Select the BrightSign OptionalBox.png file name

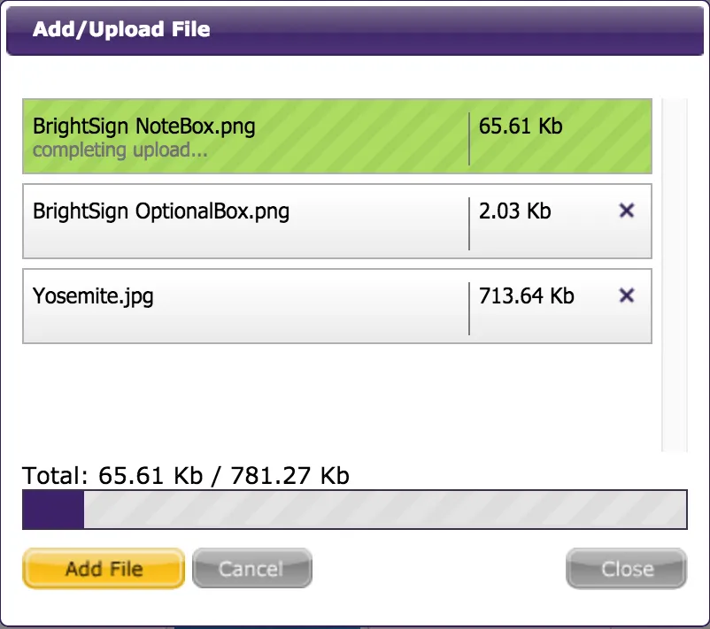pos(161,211)
